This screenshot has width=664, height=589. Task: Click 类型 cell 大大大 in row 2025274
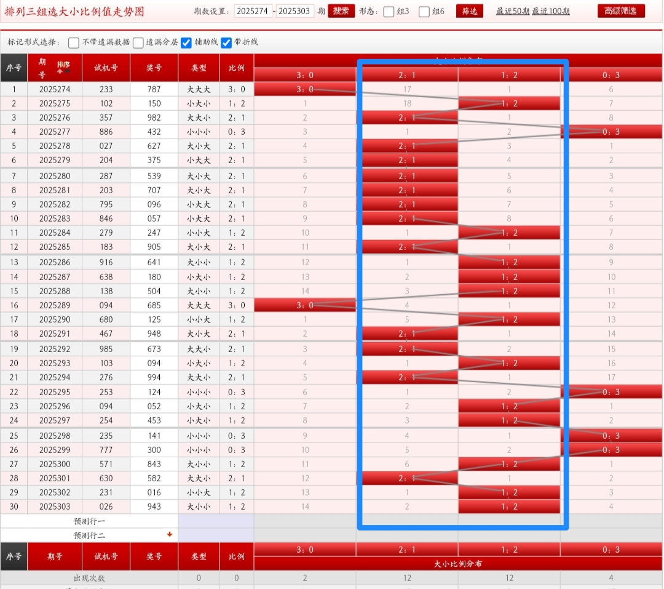click(x=199, y=89)
